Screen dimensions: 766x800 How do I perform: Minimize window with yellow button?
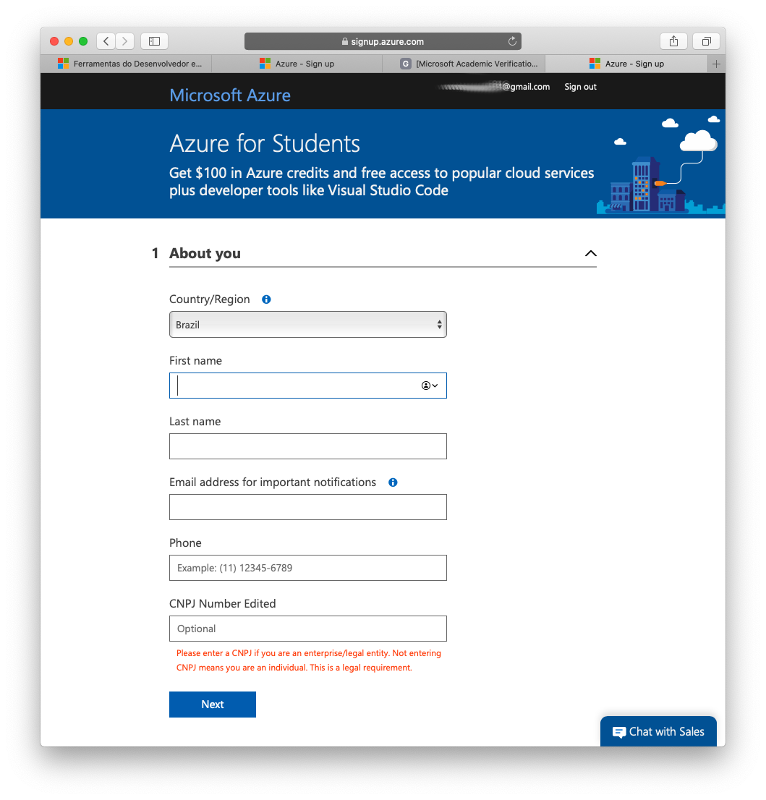[x=69, y=41]
